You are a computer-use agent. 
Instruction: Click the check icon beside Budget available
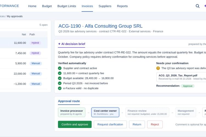[x=60, y=78]
